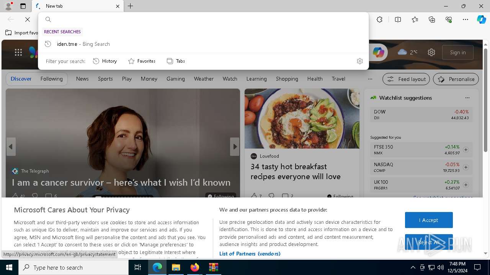Switch to Discover feed tab

pos(21,79)
